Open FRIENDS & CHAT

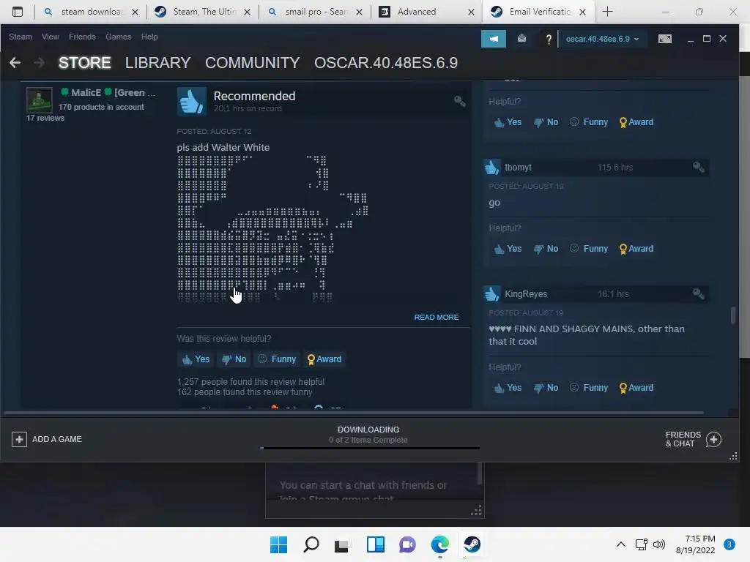tap(693, 439)
